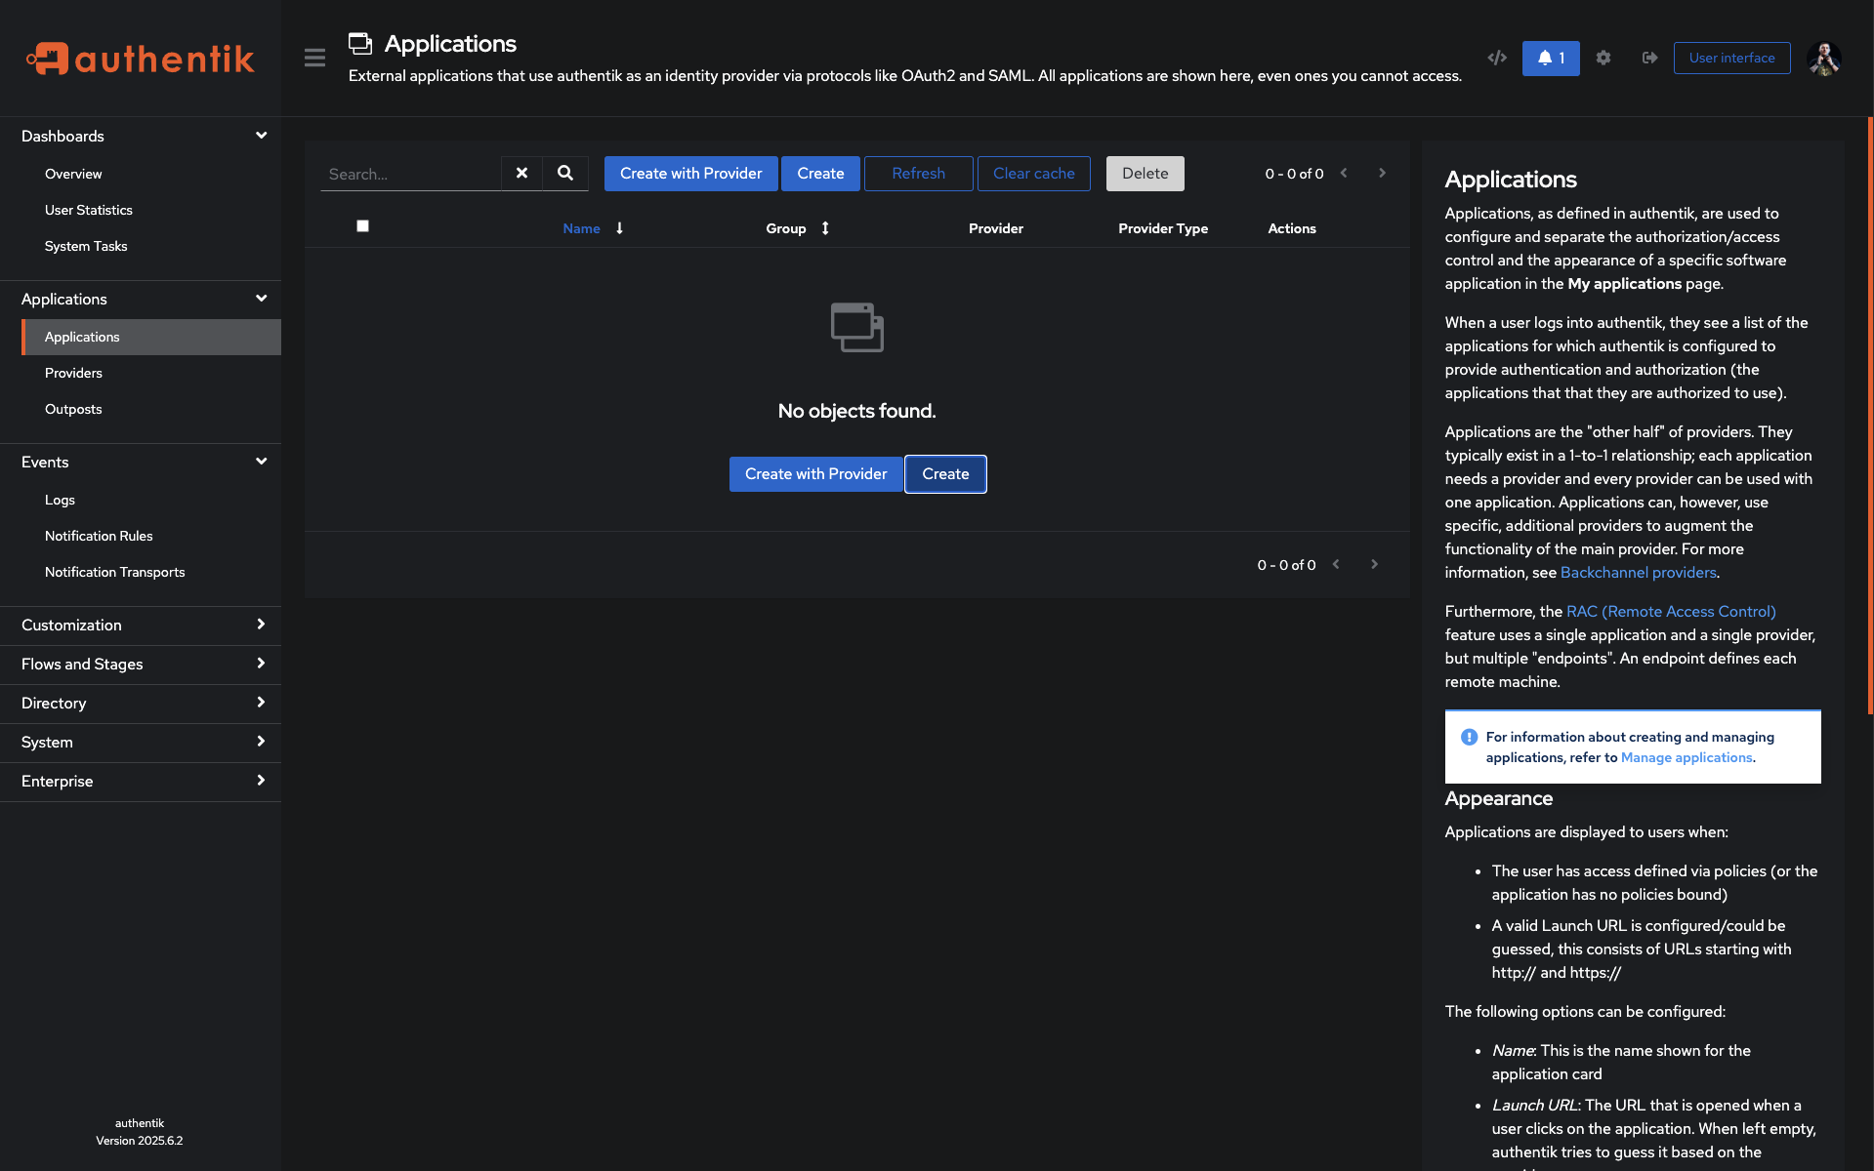Open RAC (Remote Access Control) link
Viewport: 1874px width, 1171px height.
click(x=1671, y=612)
